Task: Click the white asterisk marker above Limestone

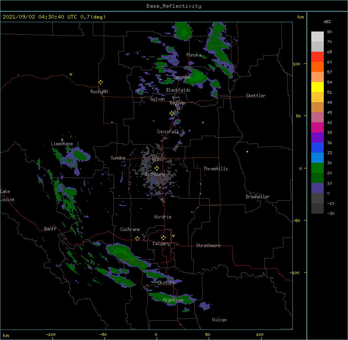Action: point(62,140)
